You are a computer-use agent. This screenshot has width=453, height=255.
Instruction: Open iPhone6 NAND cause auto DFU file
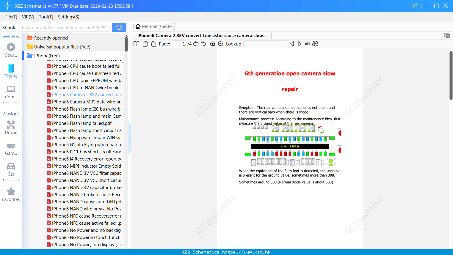point(84,202)
